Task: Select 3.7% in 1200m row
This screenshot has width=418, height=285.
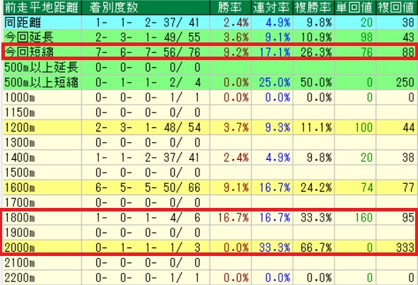Action: pyautogui.click(x=236, y=128)
